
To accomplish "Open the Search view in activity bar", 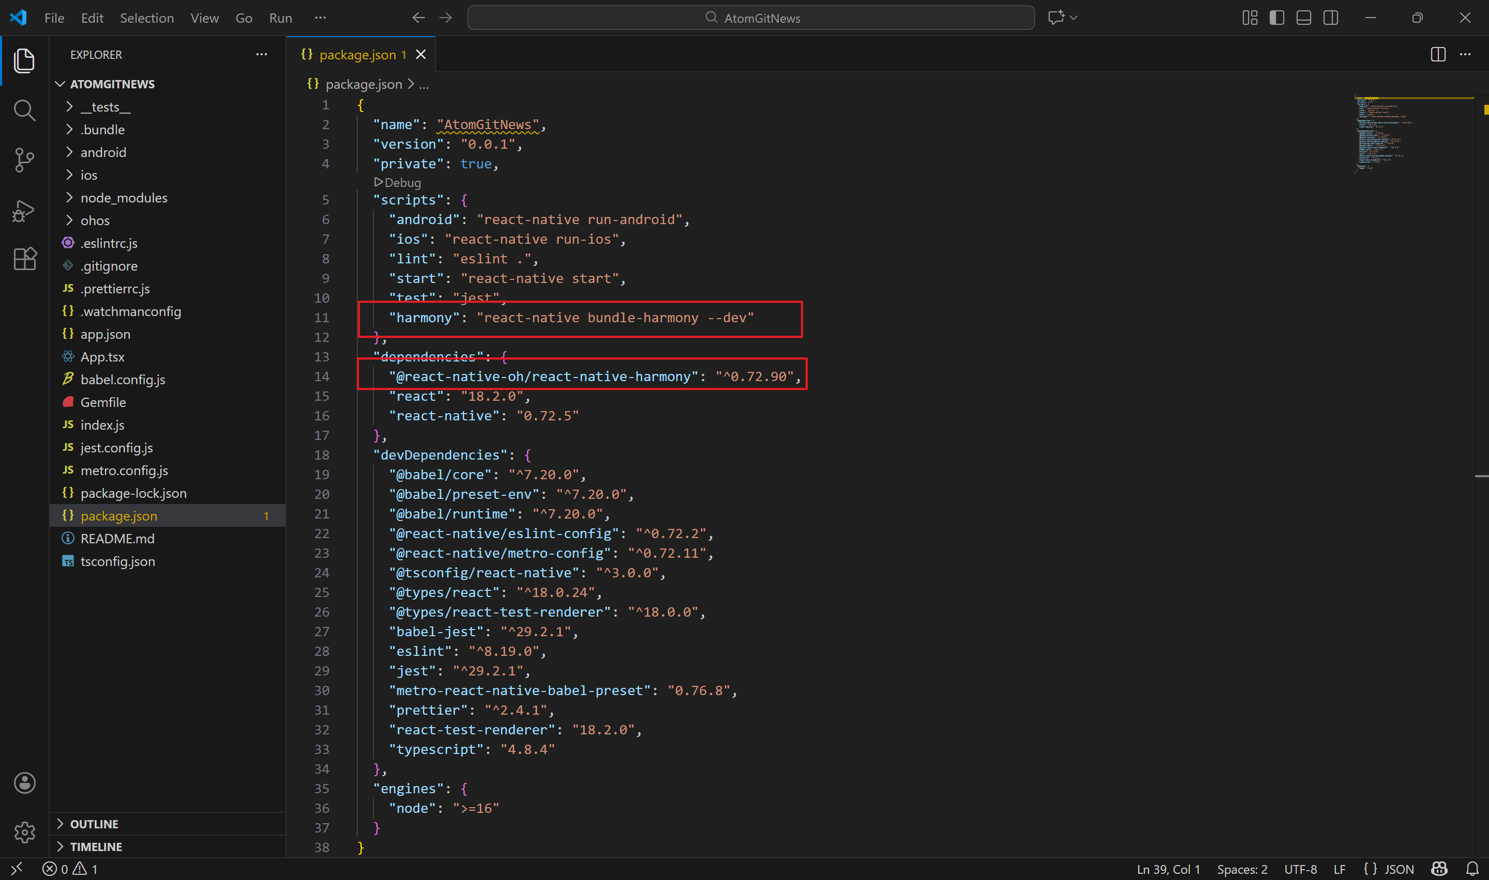I will pyautogui.click(x=24, y=111).
